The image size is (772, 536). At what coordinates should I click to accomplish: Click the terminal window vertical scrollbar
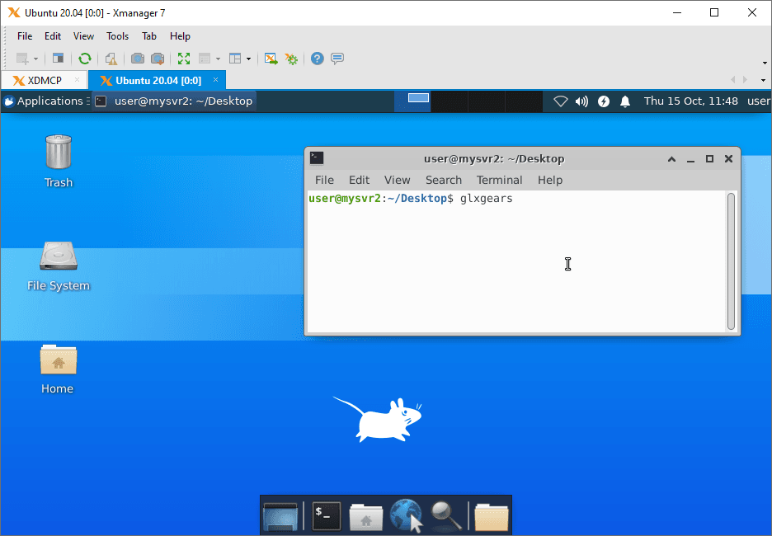[731, 261]
